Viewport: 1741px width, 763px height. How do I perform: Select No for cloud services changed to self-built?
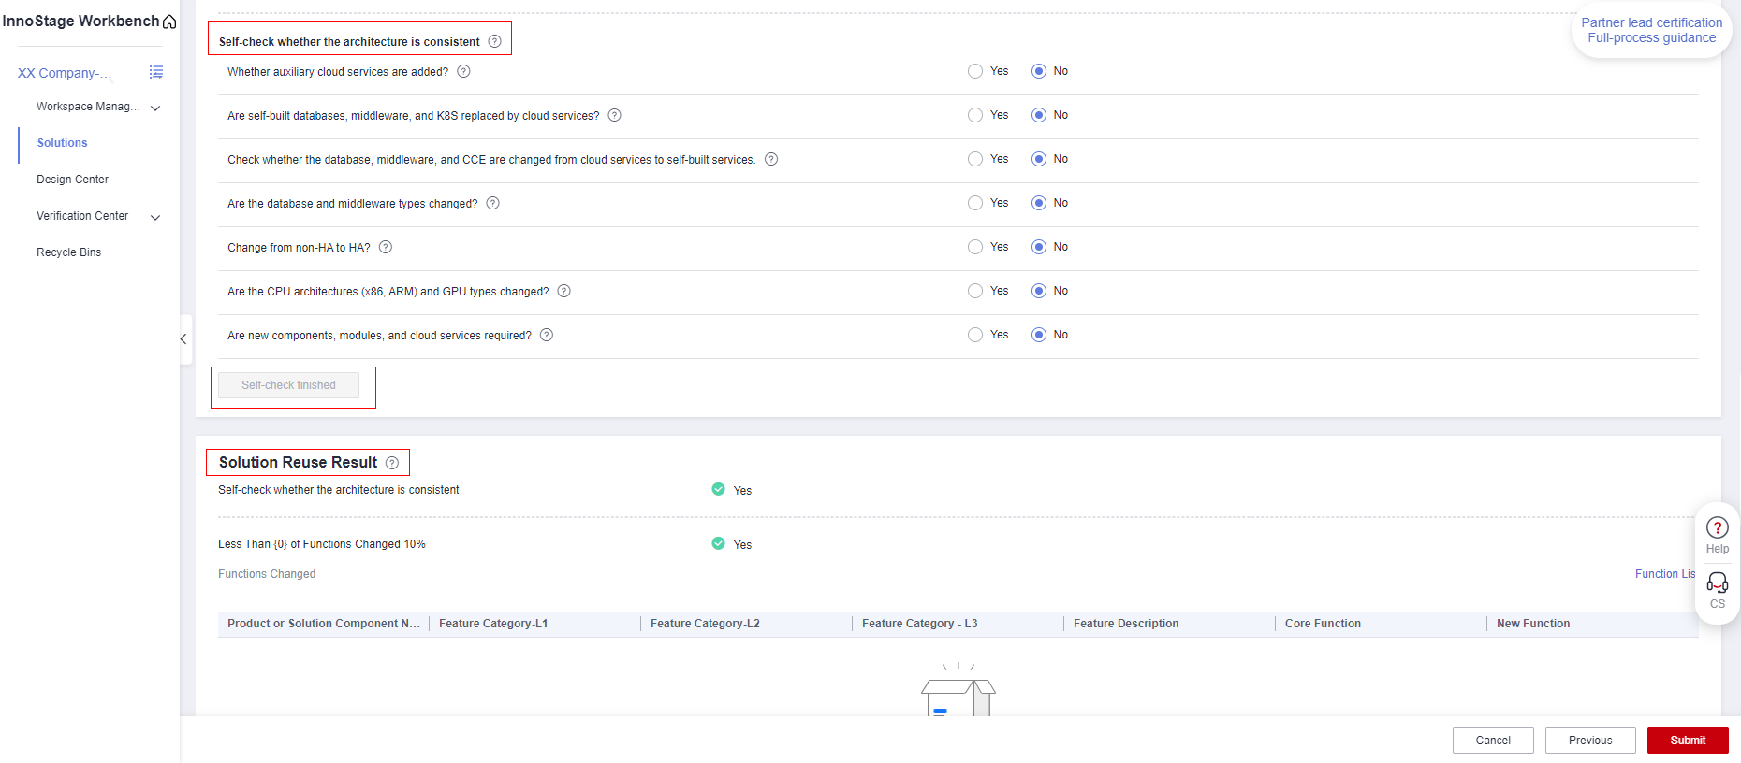(1039, 159)
